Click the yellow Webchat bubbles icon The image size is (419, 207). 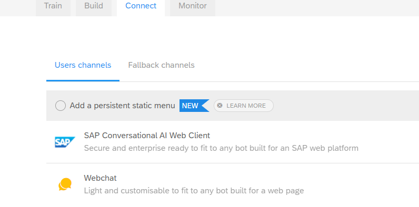pos(65,184)
